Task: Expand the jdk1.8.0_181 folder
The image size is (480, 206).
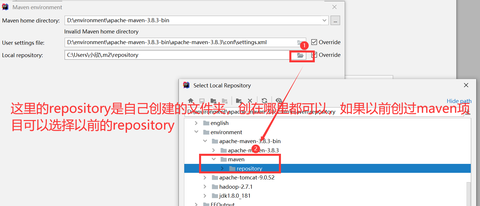Action: pos(205,196)
